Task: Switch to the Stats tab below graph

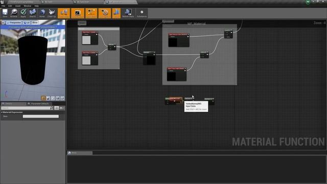Action: point(80,153)
